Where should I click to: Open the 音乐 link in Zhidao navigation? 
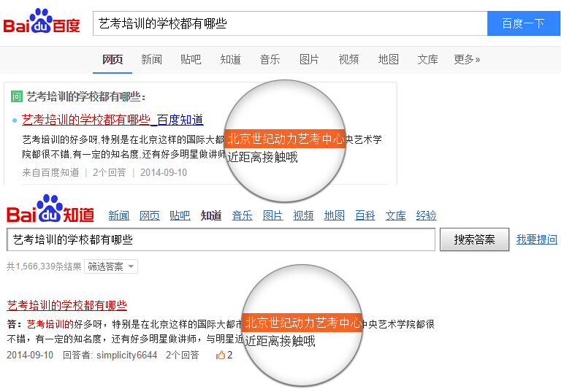point(243,215)
